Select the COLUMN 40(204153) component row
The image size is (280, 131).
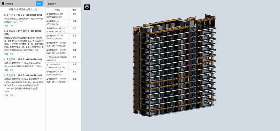click(x=64, y=59)
